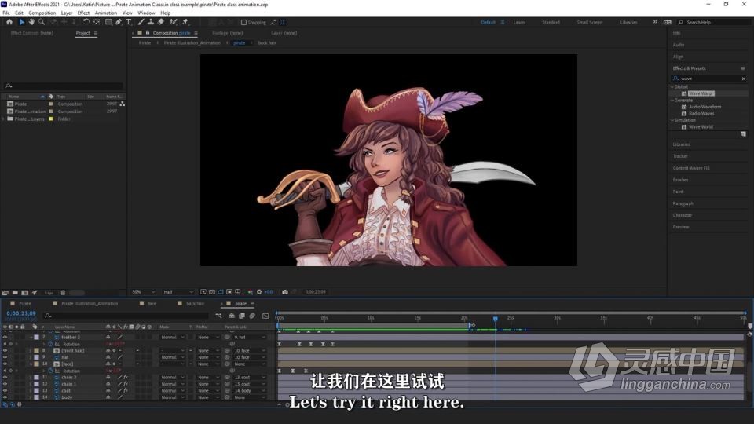The image size is (754, 424).
Task: Hide the hat layer
Action: [5, 358]
